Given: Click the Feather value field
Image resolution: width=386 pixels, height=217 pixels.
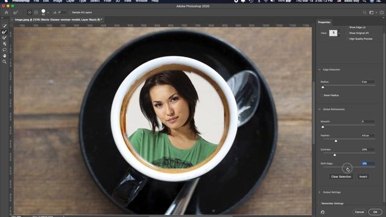Looking at the screenshot, I should click(368, 136).
